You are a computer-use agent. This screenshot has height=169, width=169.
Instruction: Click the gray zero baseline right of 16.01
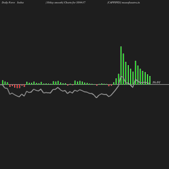point(165,84)
